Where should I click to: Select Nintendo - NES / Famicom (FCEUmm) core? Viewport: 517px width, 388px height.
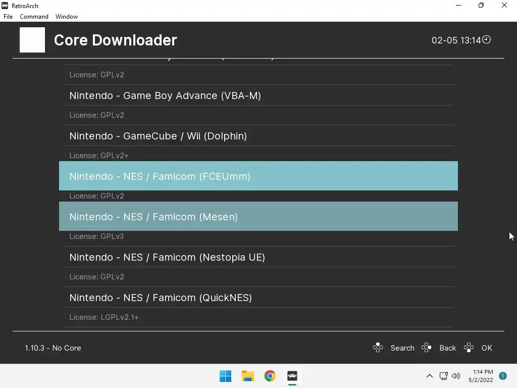(x=258, y=176)
